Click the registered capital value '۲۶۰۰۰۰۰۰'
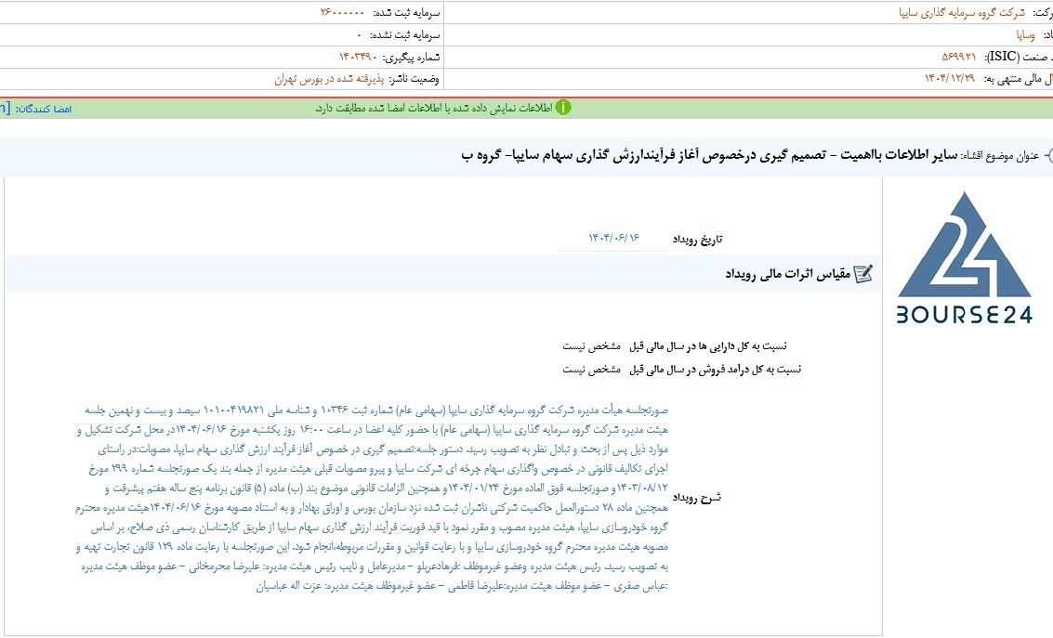This screenshot has height=638, width=1053. [x=343, y=13]
